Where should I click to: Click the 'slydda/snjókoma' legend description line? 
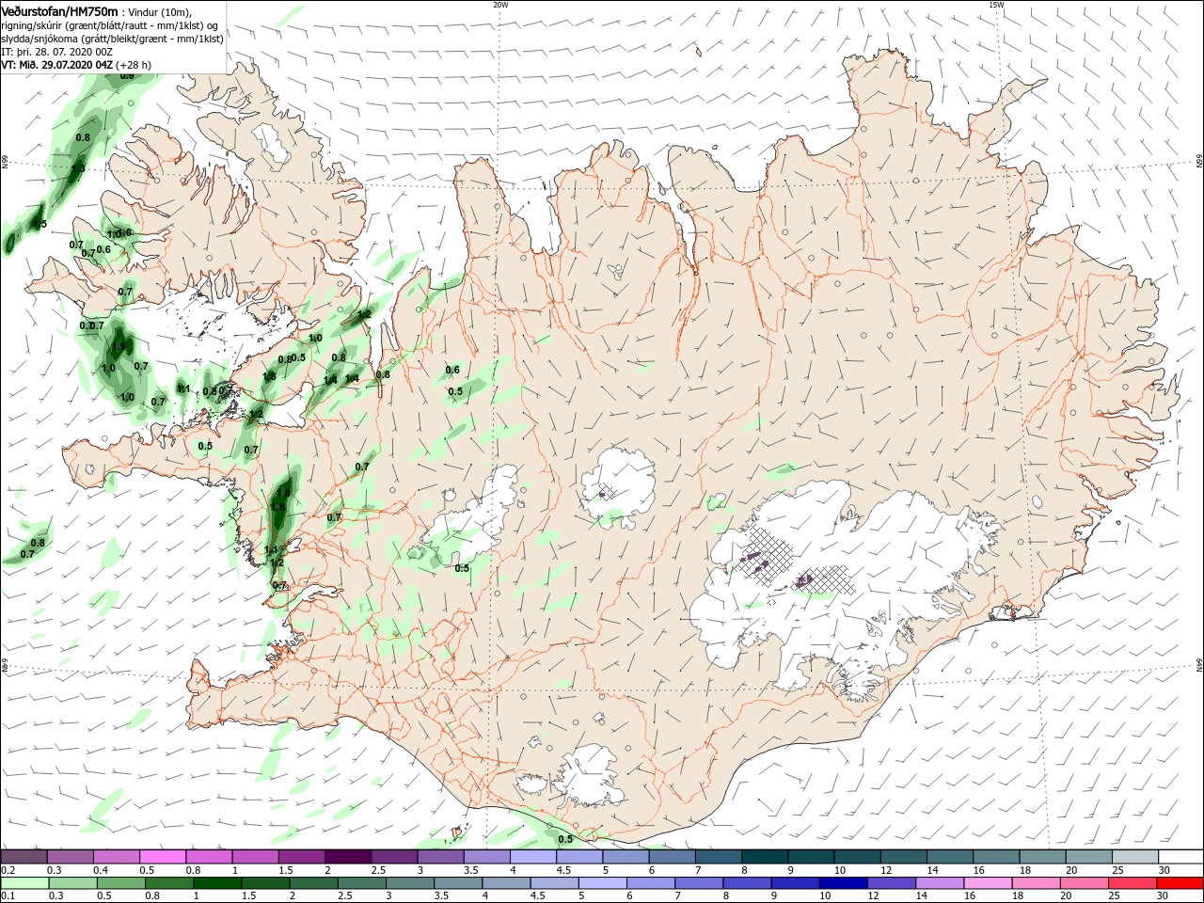[112, 39]
